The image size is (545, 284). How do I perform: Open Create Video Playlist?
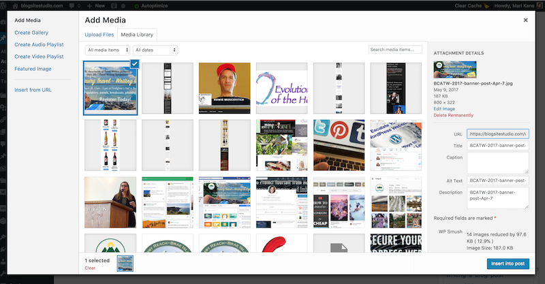[x=39, y=57]
